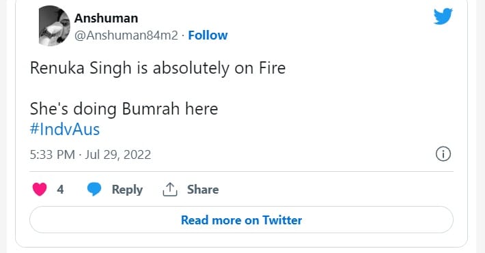
Task: Click Read more on Twitter button
Action: pyautogui.click(x=241, y=220)
